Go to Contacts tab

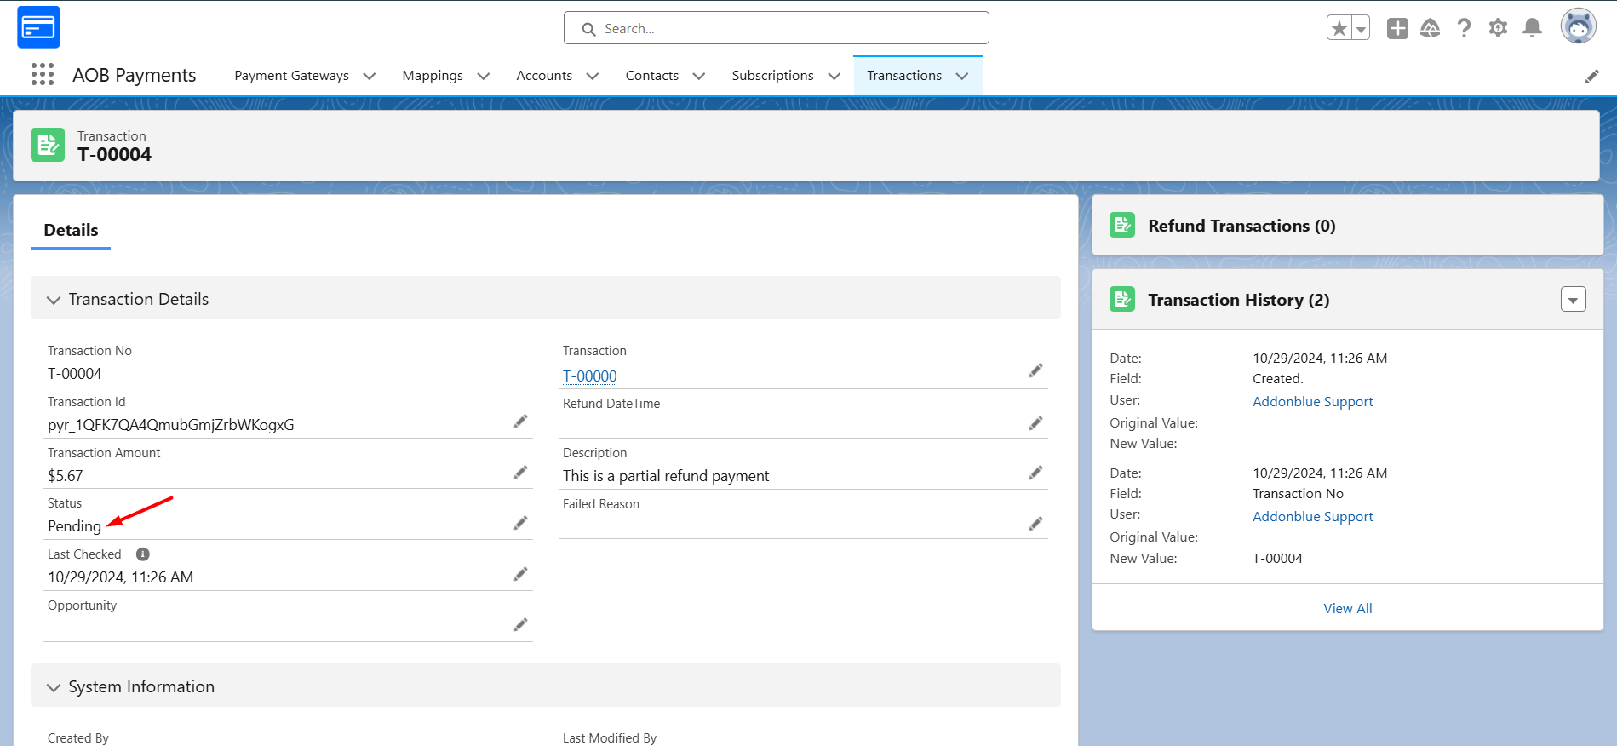click(x=652, y=76)
